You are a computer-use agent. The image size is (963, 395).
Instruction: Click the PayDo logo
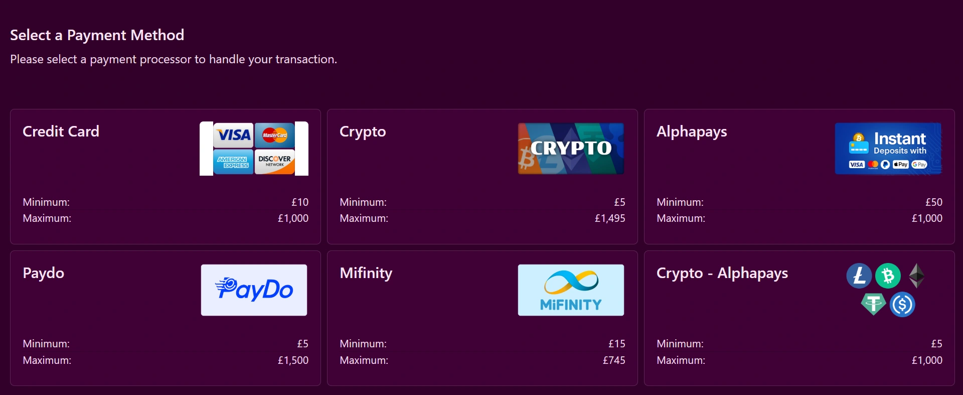pyautogui.click(x=254, y=290)
